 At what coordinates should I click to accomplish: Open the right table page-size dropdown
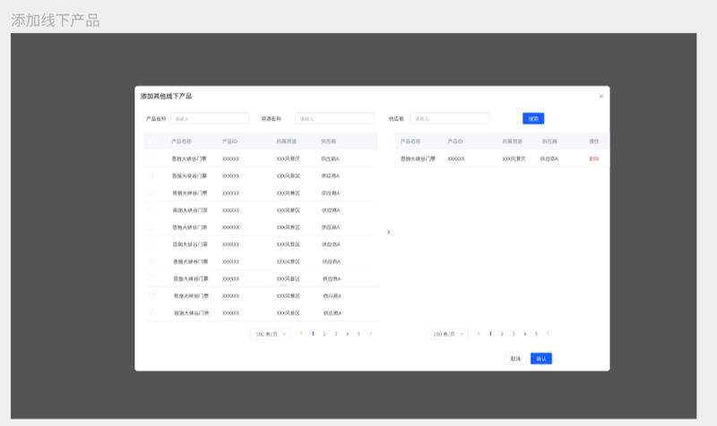coord(447,334)
